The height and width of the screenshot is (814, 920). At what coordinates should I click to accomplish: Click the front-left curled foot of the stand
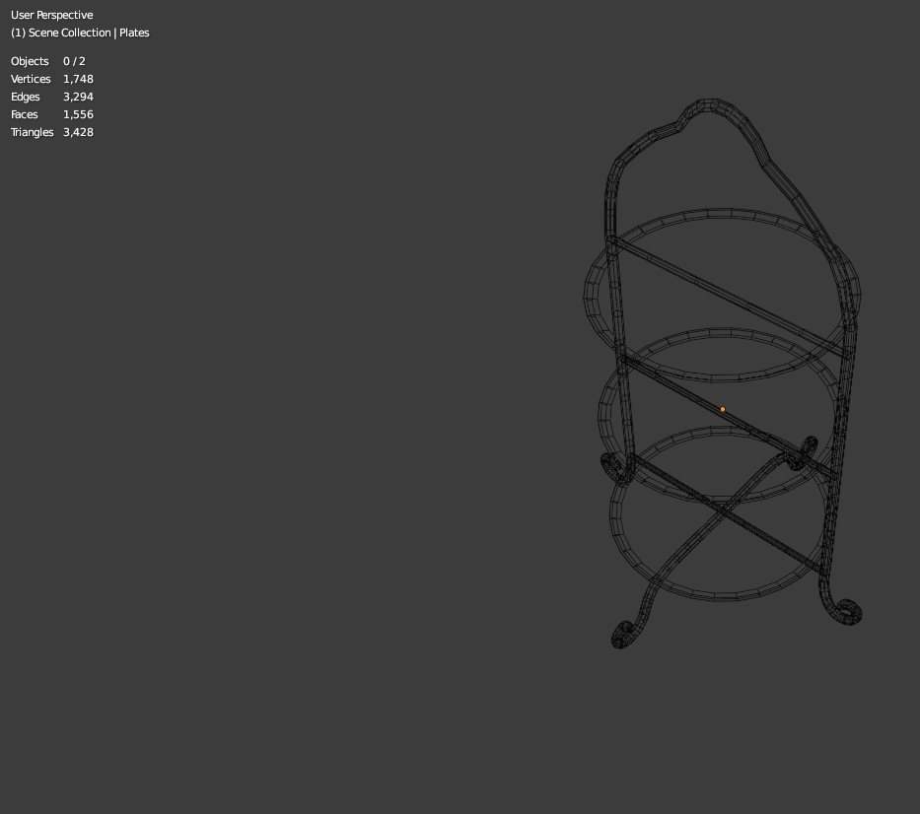coord(622,635)
